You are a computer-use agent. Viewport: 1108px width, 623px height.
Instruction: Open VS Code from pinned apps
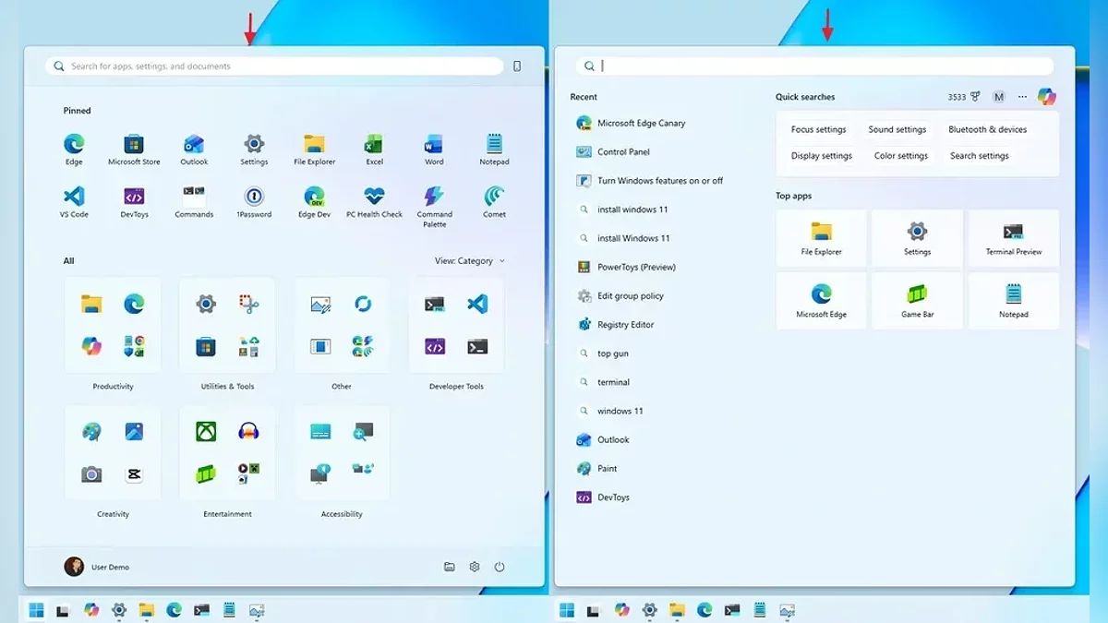74,198
